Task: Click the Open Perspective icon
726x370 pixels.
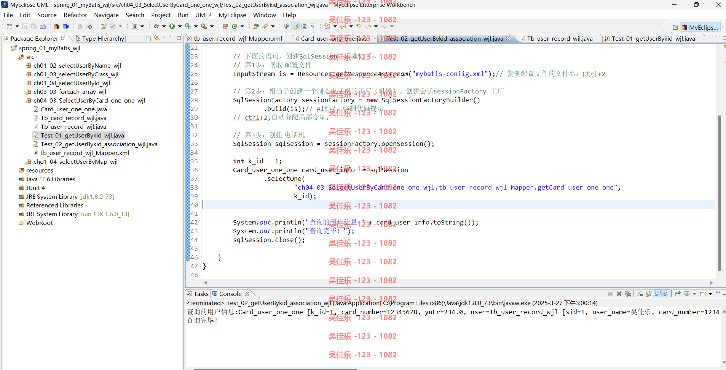Action: (675, 27)
